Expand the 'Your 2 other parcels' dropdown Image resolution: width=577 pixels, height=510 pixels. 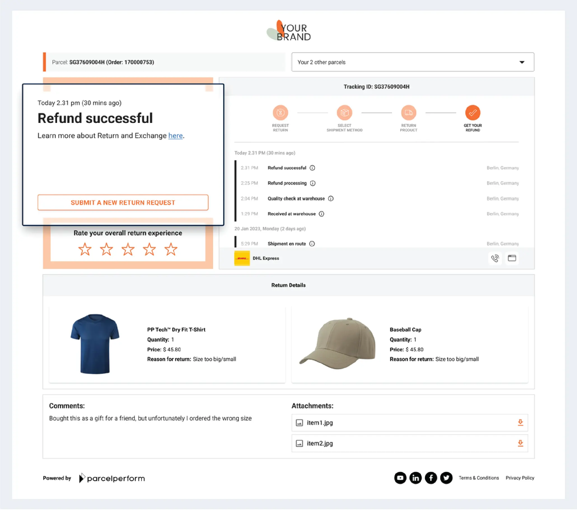413,62
